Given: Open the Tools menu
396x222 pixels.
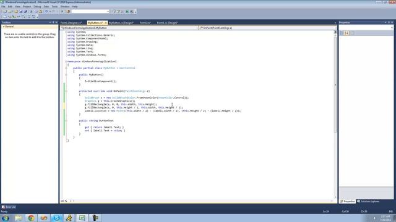Looking at the screenshot, I should [54, 7].
